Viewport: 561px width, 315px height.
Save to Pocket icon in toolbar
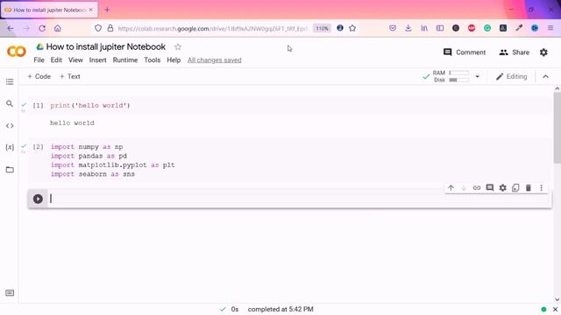[x=393, y=28]
